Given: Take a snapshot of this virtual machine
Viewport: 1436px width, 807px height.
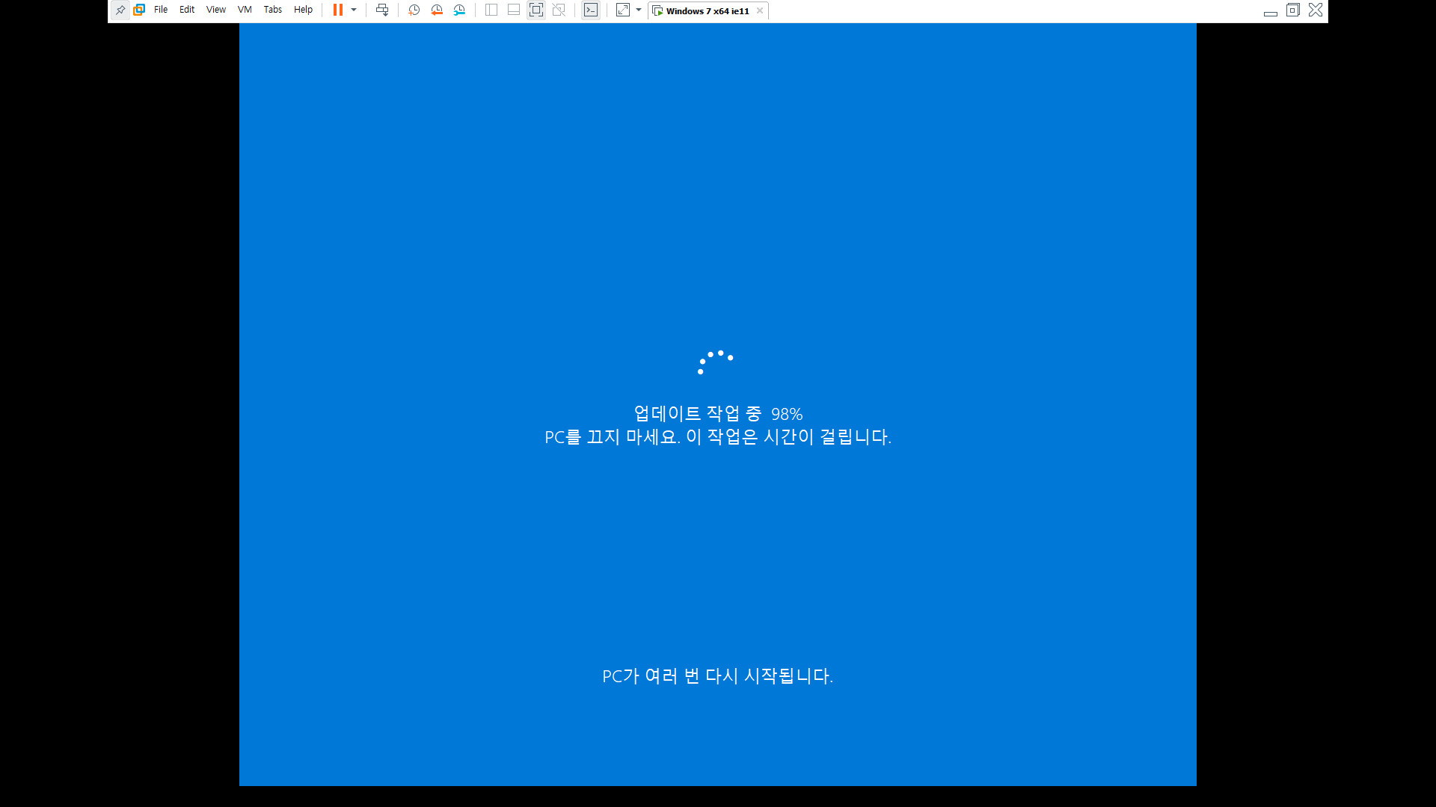Looking at the screenshot, I should coord(414,10).
